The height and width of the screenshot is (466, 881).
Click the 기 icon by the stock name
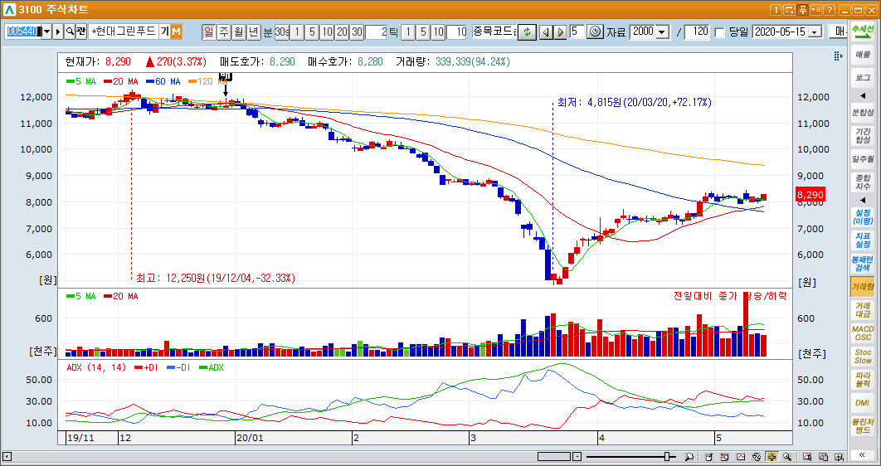[x=164, y=32]
